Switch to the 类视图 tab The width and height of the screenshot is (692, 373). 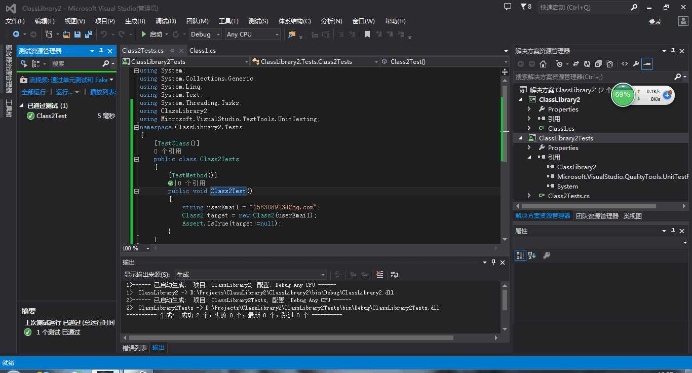[x=632, y=216]
